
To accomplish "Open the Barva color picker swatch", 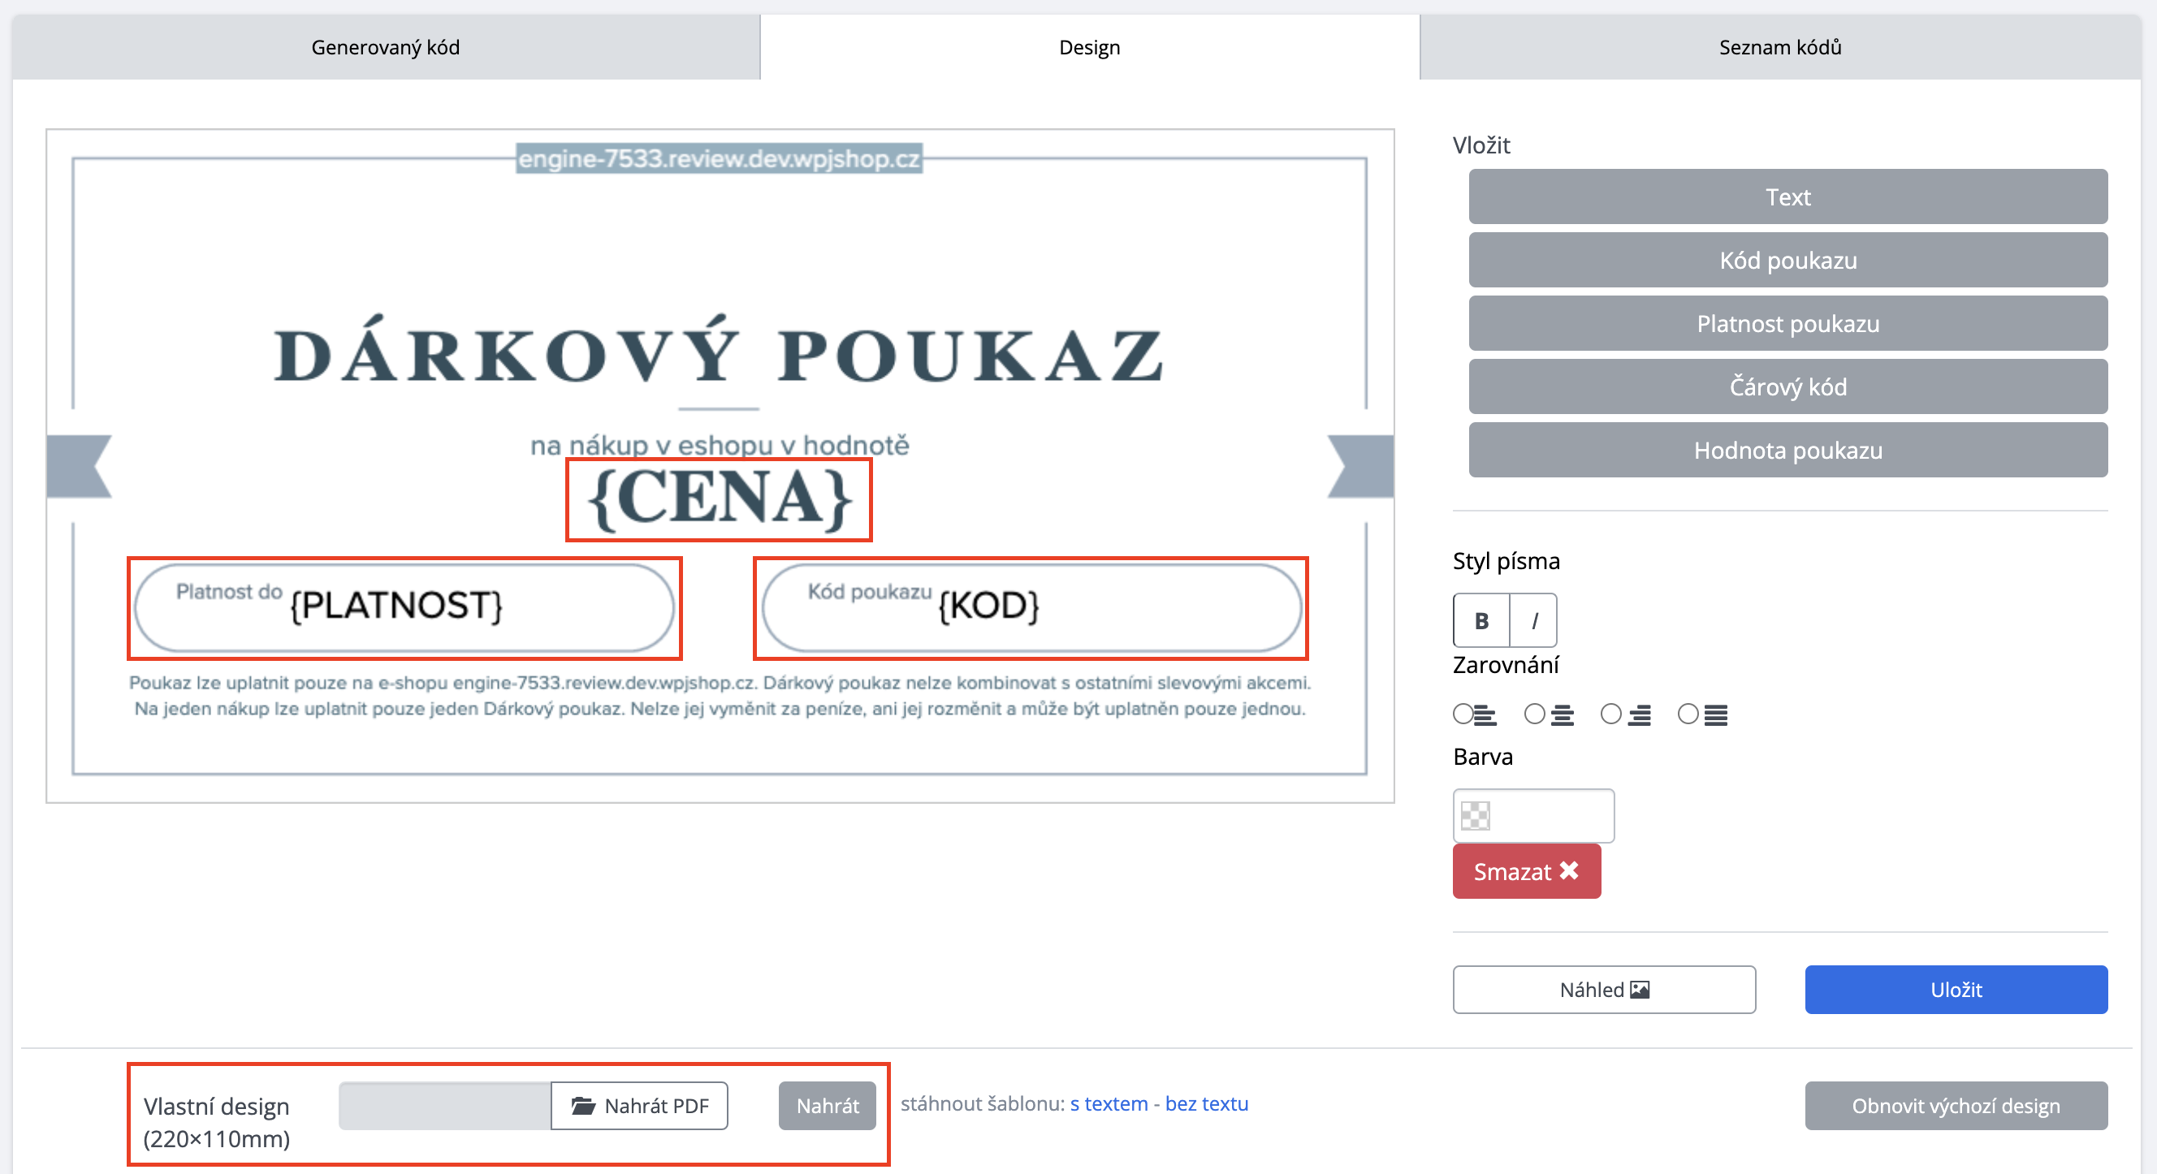I will pyautogui.click(x=1475, y=816).
